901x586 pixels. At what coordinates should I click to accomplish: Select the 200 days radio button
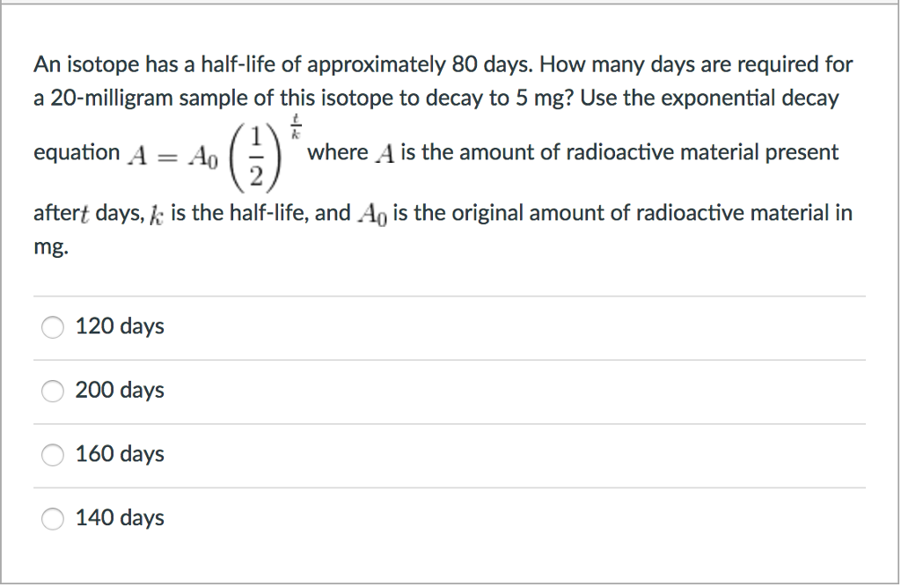52,391
